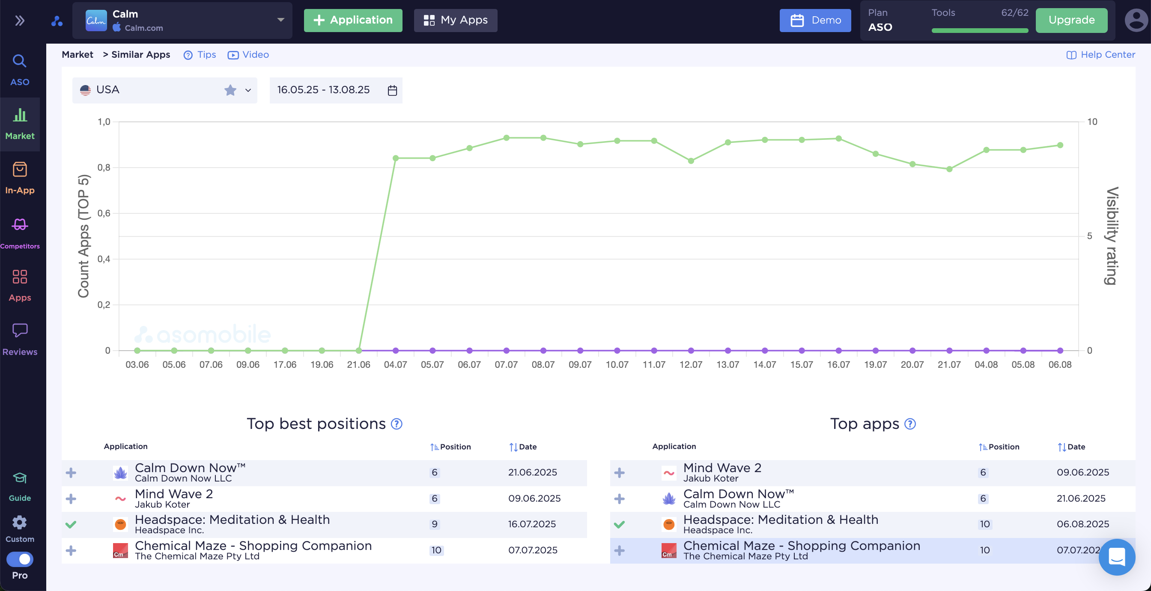This screenshot has height=591, width=1151.
Task: Click the Demo calendar button
Action: click(x=815, y=21)
